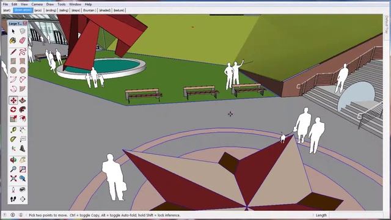391x220 pixels.
Task: Open the Camera menu
Action: point(37,4)
